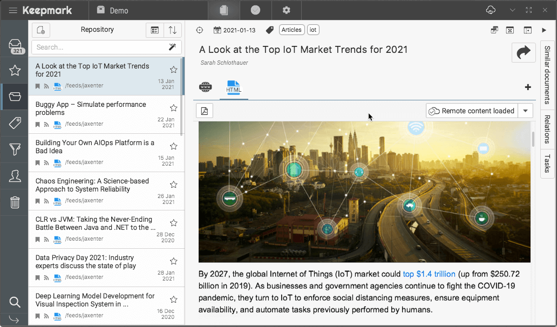Focus the Search input field

[99, 47]
